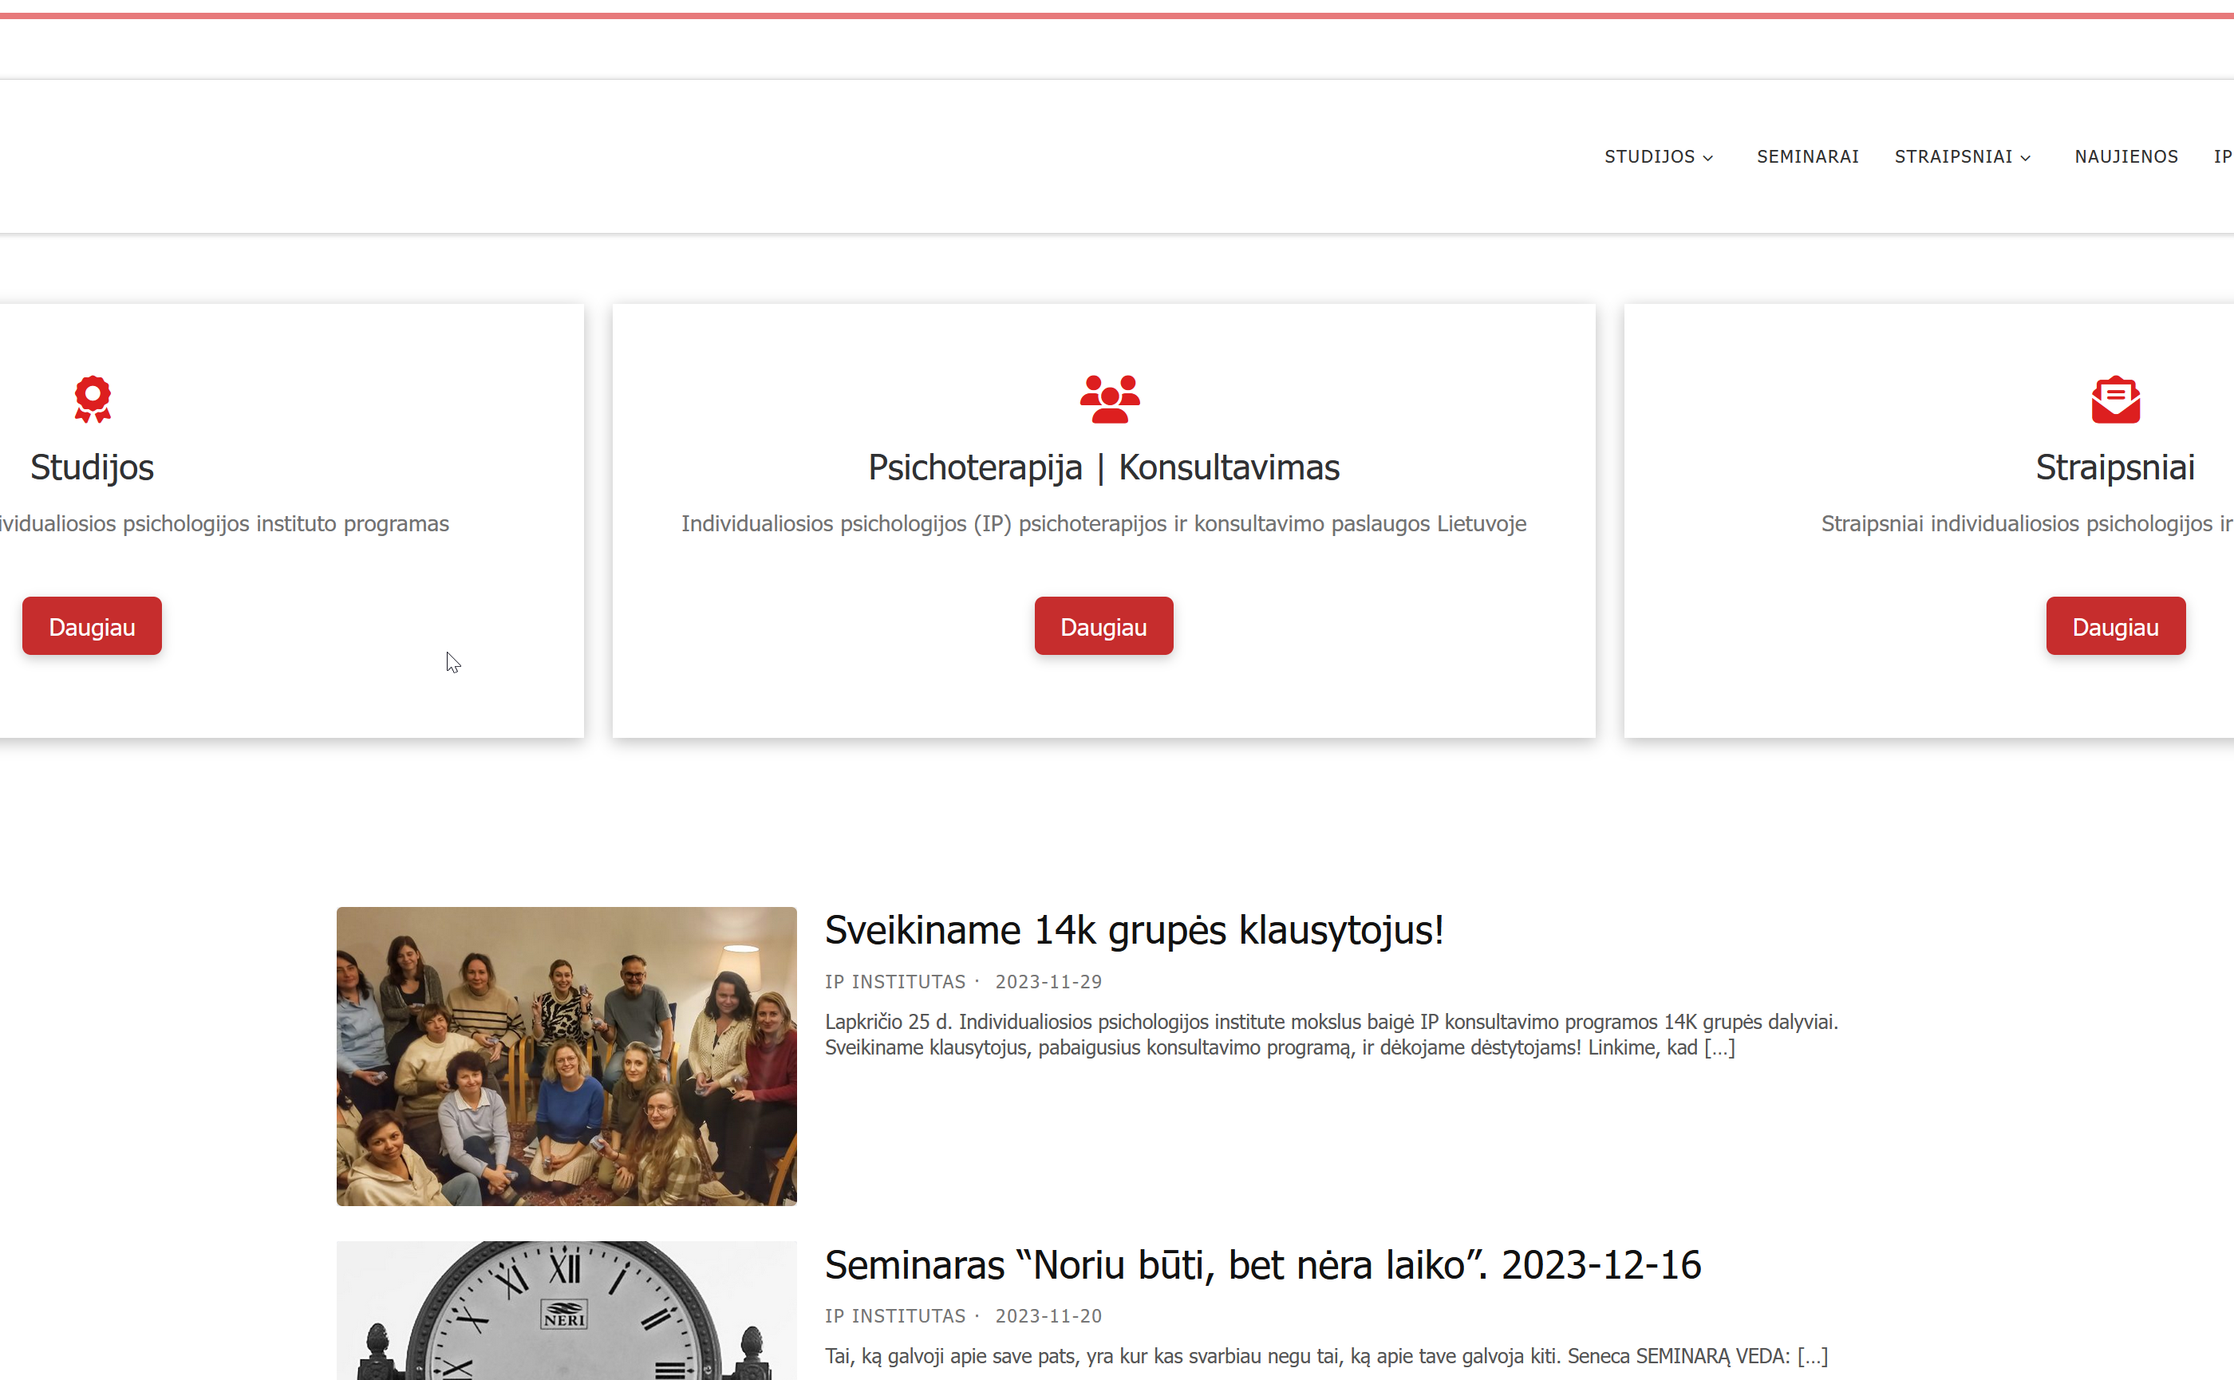Open the clock image thumbnail
Image resolution: width=2234 pixels, height=1380 pixels.
click(x=566, y=1311)
